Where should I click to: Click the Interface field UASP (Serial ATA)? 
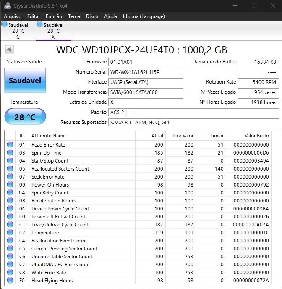coord(146,82)
